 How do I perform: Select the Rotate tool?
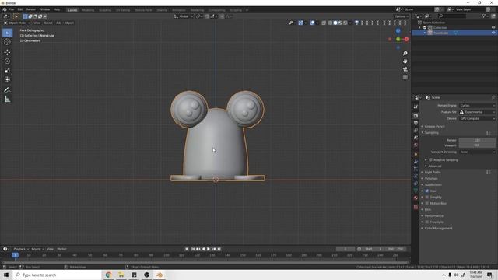tap(7, 61)
